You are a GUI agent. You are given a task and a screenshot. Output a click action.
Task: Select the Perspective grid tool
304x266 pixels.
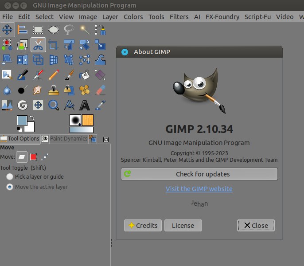click(54, 60)
